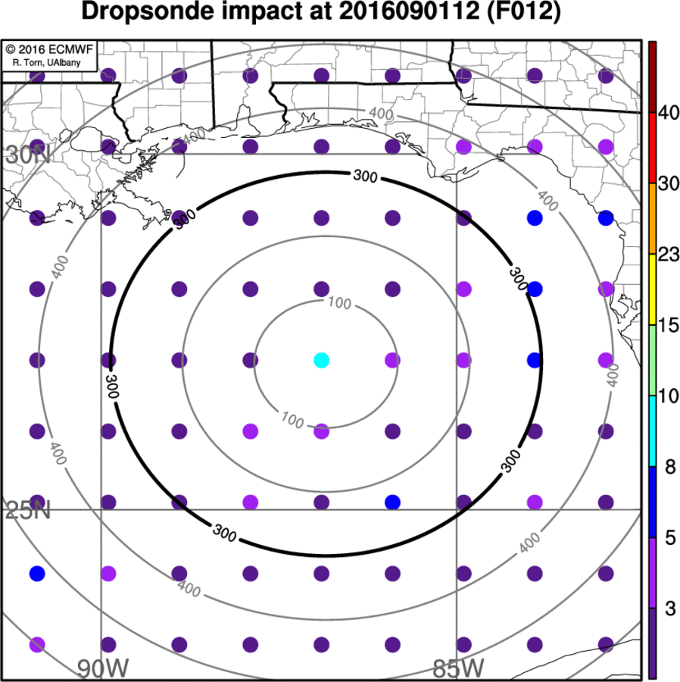
Task: Select the dark purple colorbar segment below 3
Action: click(652, 643)
